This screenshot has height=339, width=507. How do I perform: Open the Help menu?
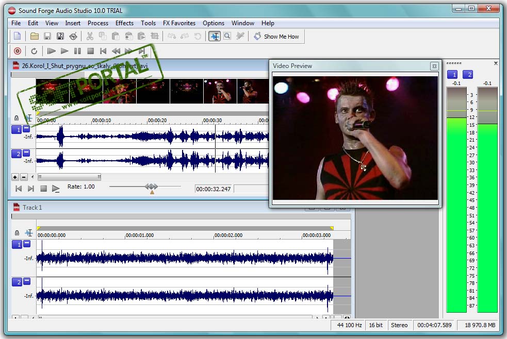268,23
